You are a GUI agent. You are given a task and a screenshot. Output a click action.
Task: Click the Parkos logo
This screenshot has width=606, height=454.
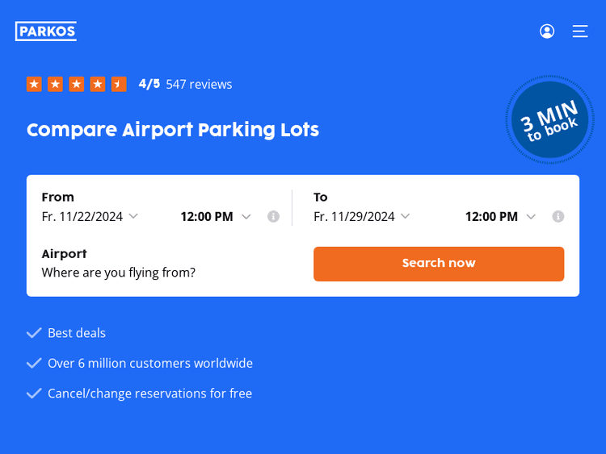tap(46, 31)
